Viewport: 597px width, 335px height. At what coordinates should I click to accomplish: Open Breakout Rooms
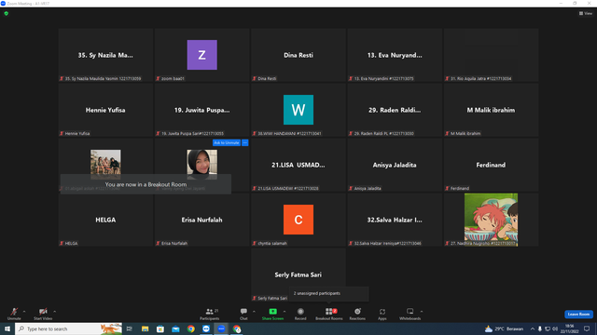329,314
